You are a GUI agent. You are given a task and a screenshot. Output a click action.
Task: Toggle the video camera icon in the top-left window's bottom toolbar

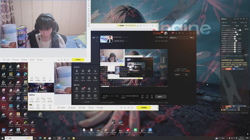coord(68,60)
